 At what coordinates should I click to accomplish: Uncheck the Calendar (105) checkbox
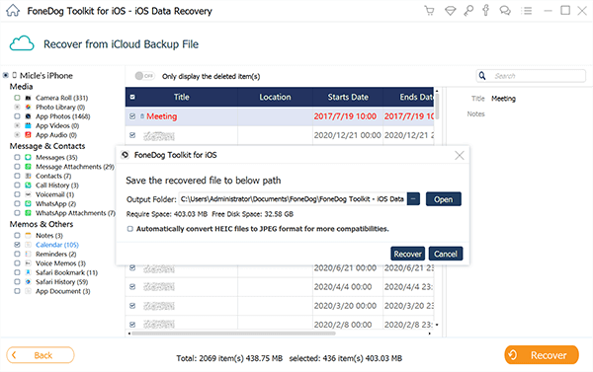pyautogui.click(x=17, y=245)
